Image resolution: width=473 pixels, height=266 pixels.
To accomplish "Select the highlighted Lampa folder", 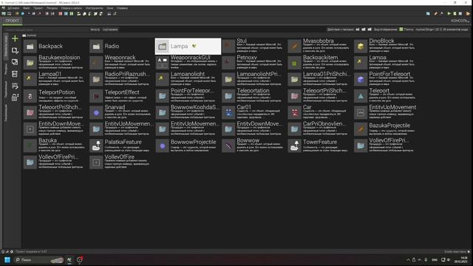I will 188,46.
